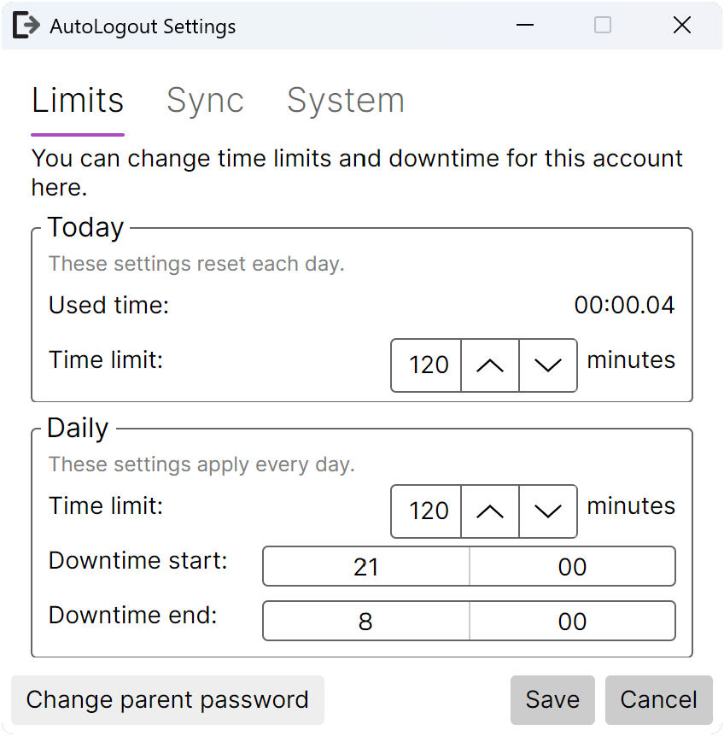Viewport: 724px width, 736px height.
Task: Save the settings
Action: (x=552, y=700)
